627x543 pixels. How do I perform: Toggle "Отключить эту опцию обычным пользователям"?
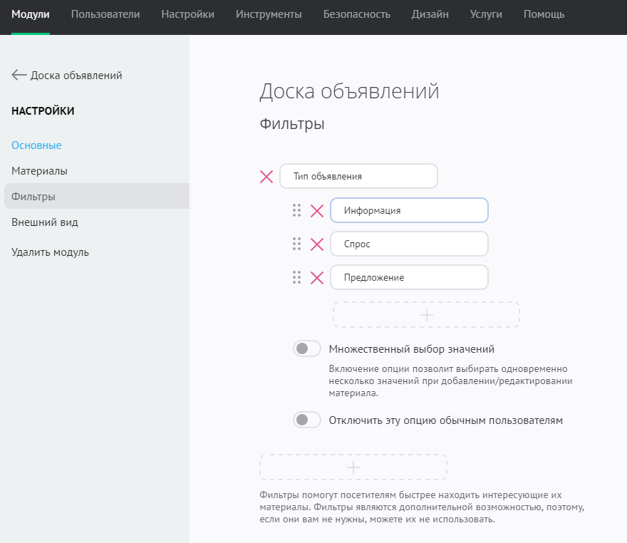coord(307,420)
